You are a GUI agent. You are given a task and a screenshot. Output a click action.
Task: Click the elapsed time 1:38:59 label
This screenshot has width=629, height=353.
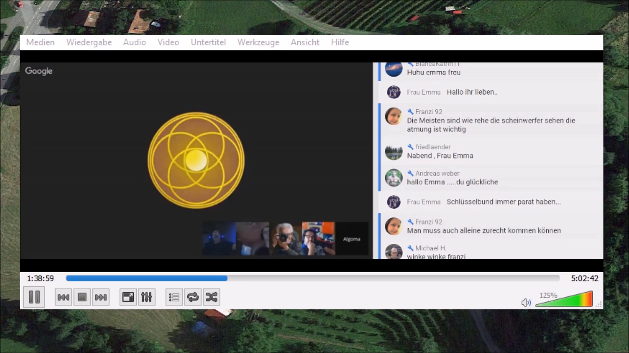[x=40, y=278]
